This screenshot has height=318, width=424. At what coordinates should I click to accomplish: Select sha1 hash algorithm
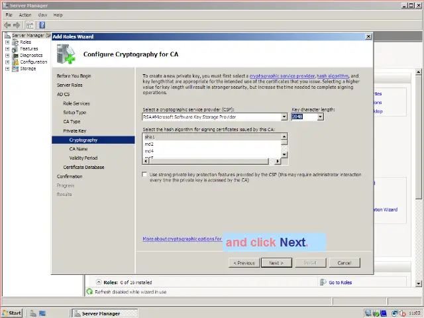211,137
